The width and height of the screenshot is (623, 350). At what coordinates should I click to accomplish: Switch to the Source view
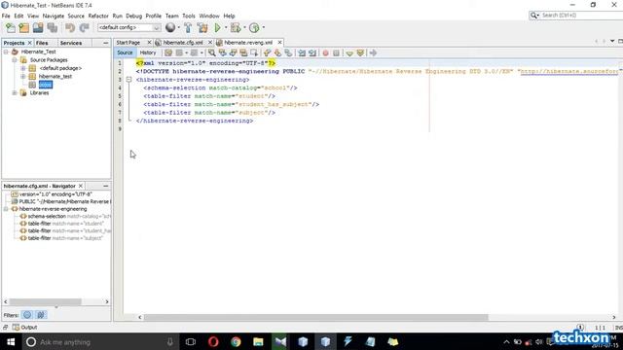125,52
